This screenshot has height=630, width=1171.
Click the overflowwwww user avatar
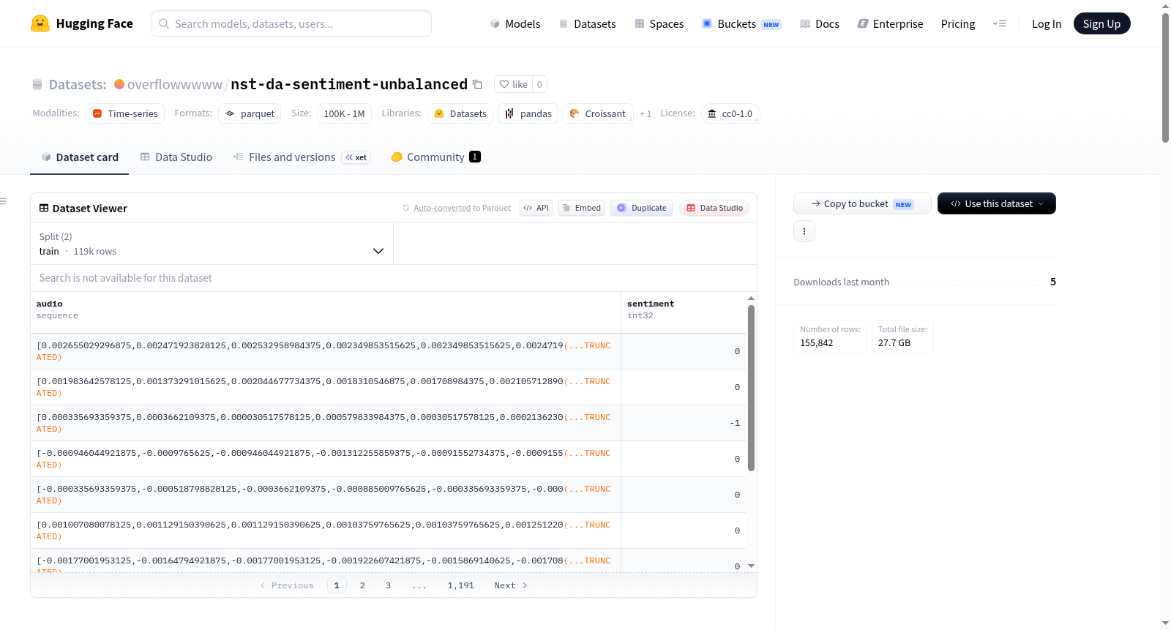click(119, 84)
